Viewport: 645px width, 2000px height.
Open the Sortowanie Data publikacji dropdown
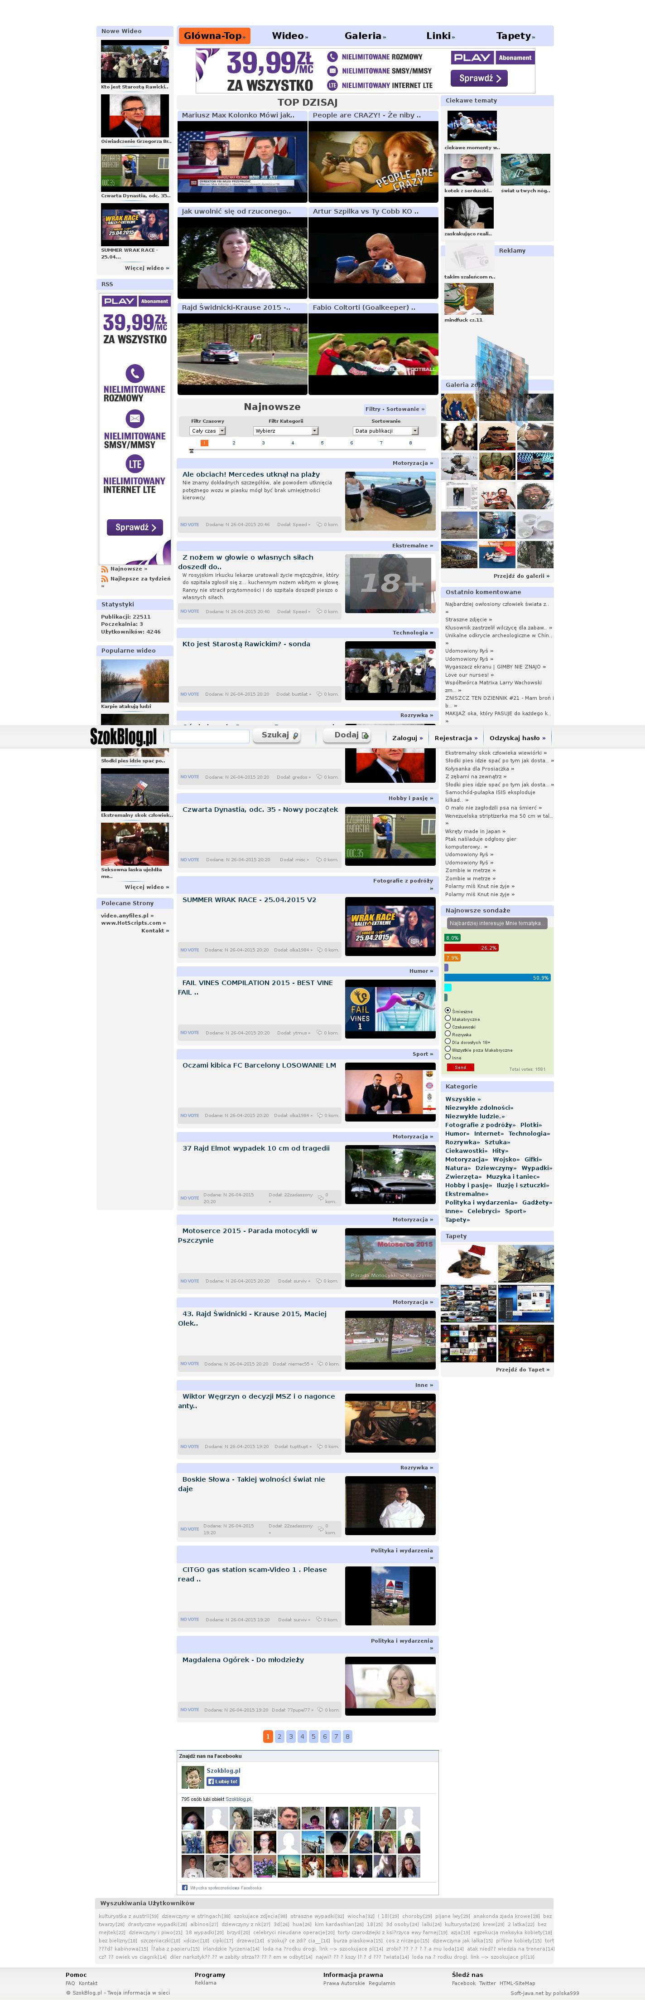point(386,431)
